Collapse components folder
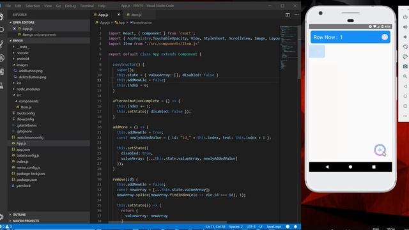 (28, 101)
